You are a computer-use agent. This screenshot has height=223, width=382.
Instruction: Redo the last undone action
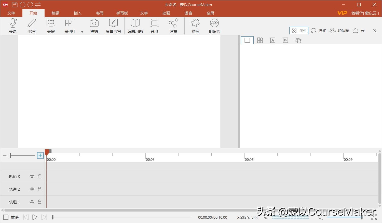click(x=30, y=5)
